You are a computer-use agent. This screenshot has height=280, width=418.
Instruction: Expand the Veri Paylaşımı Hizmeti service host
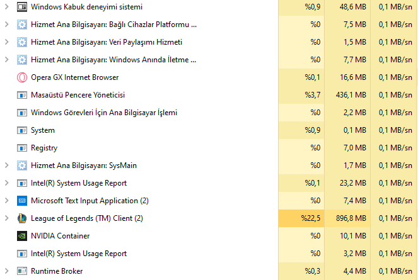7,42
